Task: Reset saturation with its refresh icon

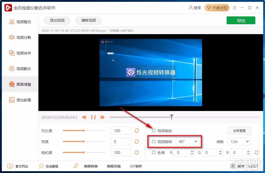Action: click(137, 152)
